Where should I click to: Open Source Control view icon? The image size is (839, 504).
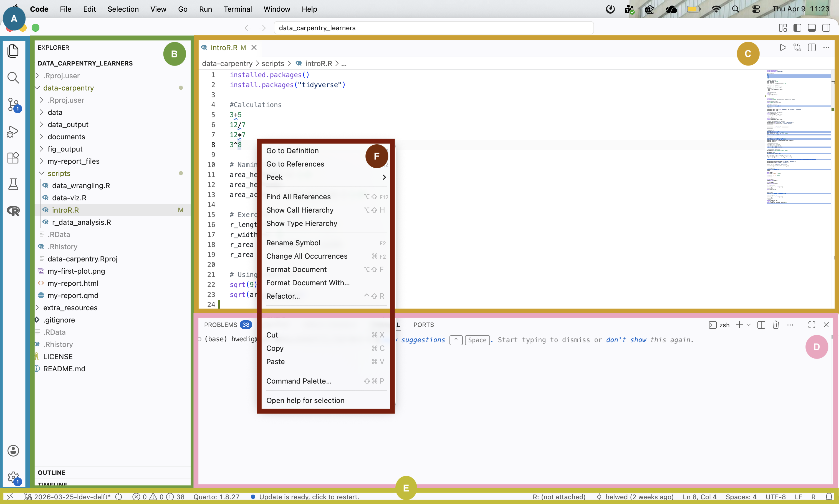pyautogui.click(x=13, y=104)
